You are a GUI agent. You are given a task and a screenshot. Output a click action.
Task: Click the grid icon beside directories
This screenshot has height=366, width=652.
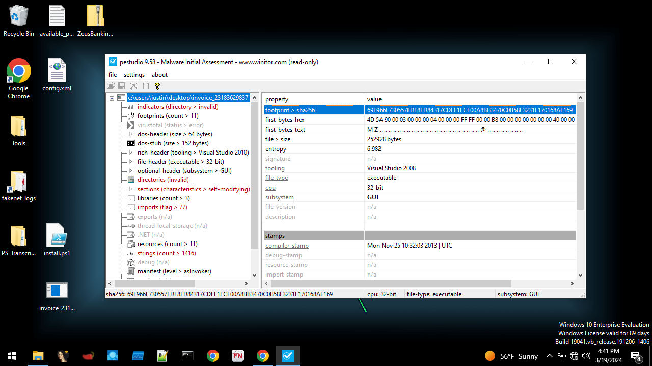[130, 179]
